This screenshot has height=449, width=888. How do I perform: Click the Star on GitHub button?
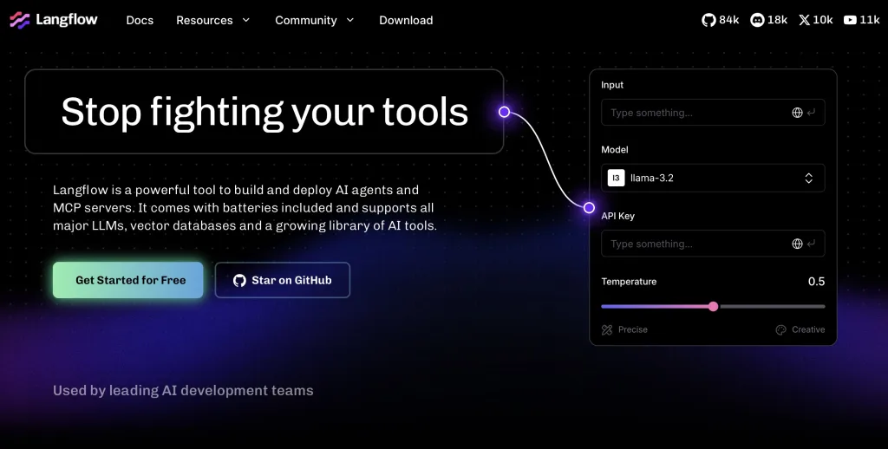(282, 280)
